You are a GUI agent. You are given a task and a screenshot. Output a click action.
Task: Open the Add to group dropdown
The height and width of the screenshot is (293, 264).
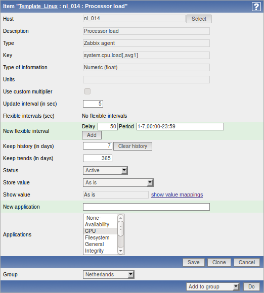(213, 286)
